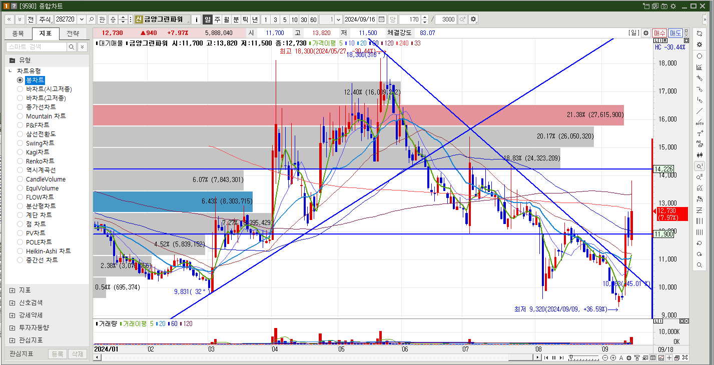
Task: Click the 스마트 검색 input field
Action: coord(36,46)
